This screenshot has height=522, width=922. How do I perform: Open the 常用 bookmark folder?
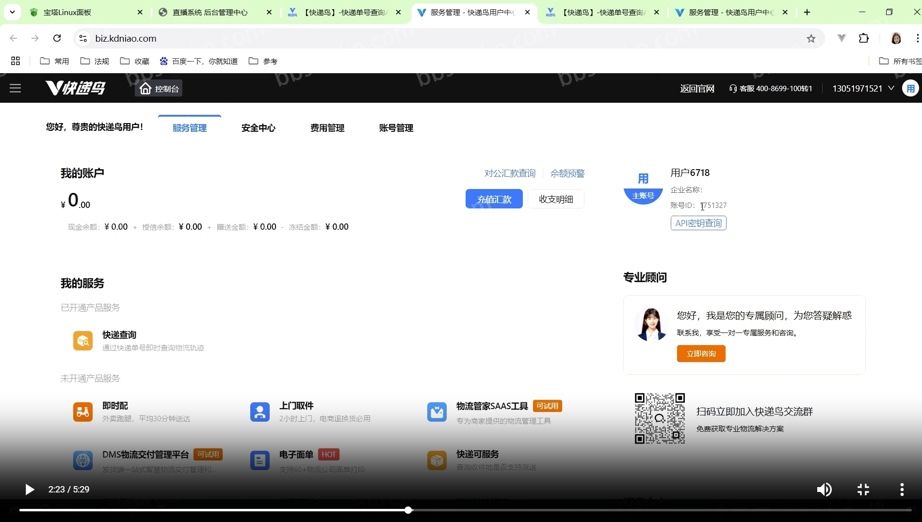54,61
